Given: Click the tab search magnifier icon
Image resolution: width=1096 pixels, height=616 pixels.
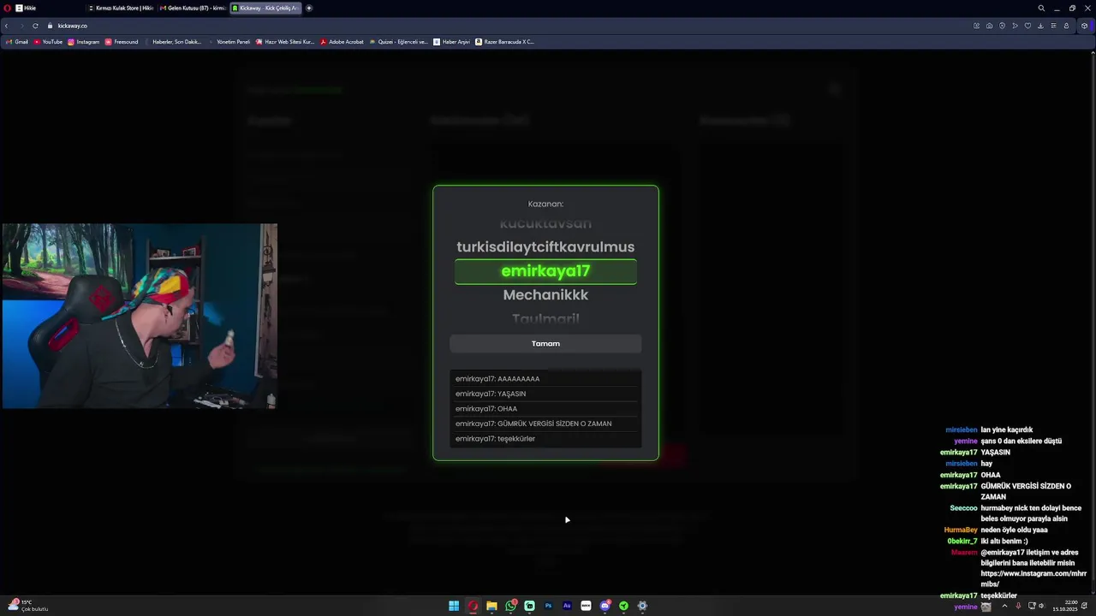Looking at the screenshot, I should (1041, 8).
